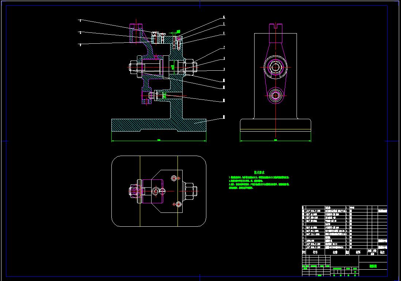Select the 代号 column header in parts list

click(315, 252)
